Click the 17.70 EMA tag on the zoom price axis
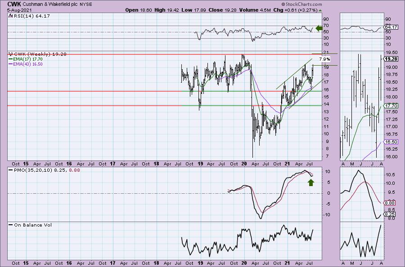 click(391, 106)
